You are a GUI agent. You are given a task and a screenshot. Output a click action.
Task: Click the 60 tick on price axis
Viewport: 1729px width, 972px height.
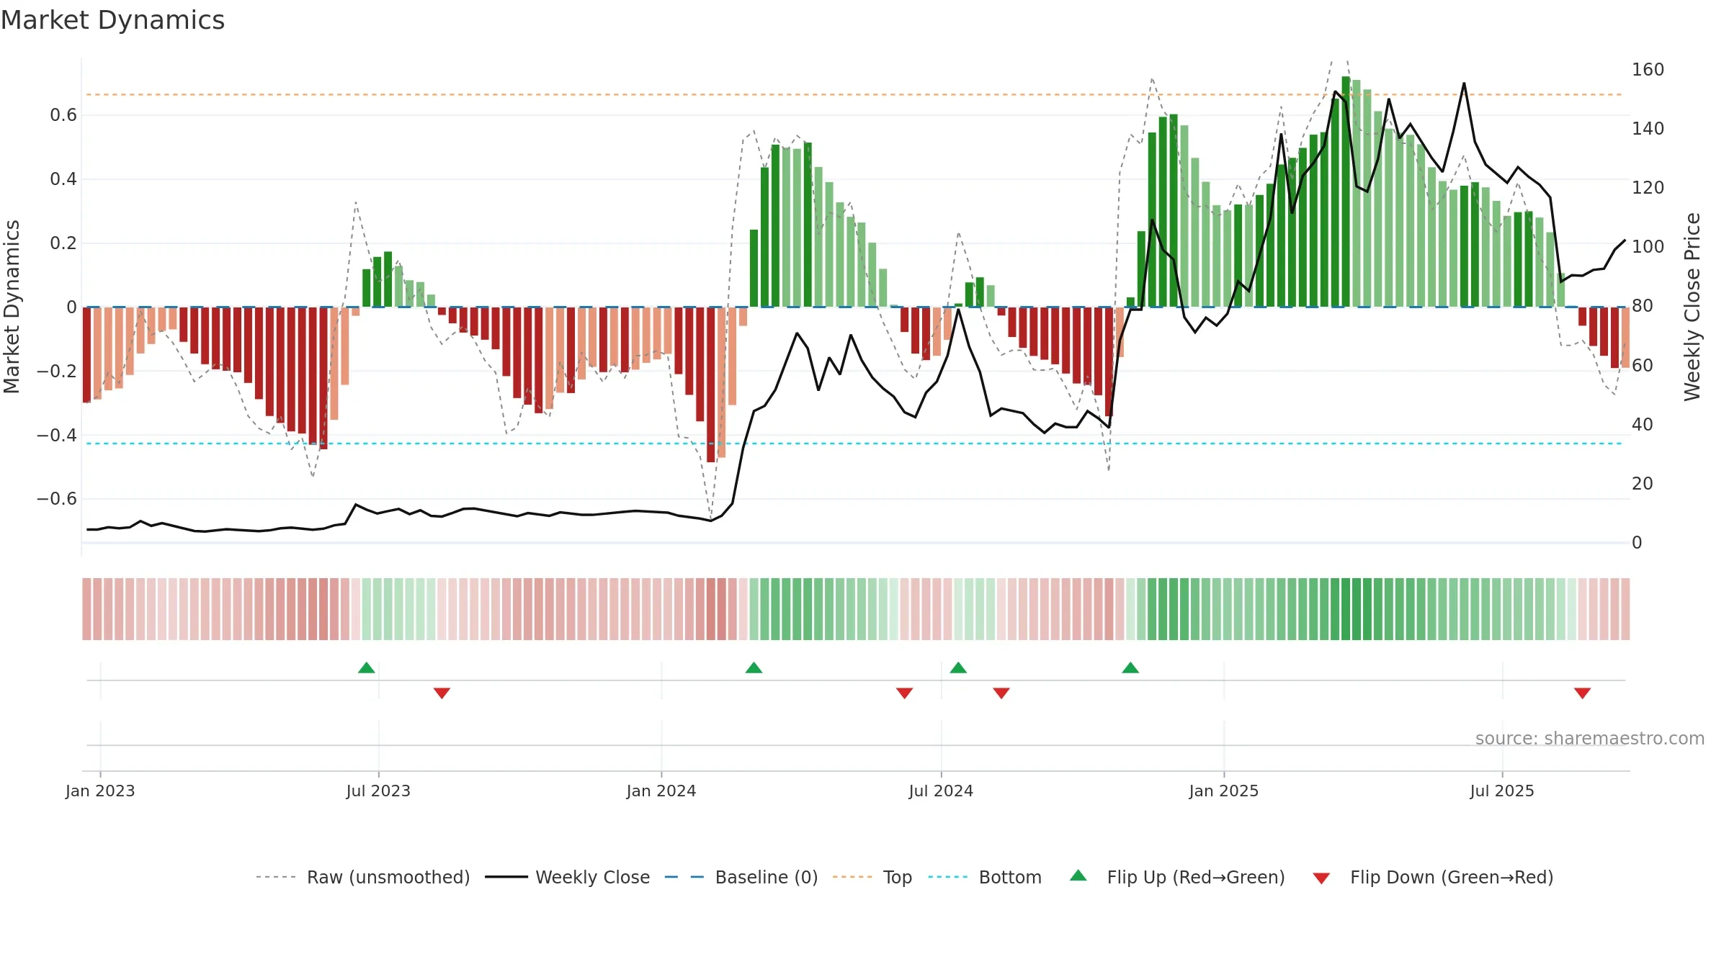point(1643,366)
